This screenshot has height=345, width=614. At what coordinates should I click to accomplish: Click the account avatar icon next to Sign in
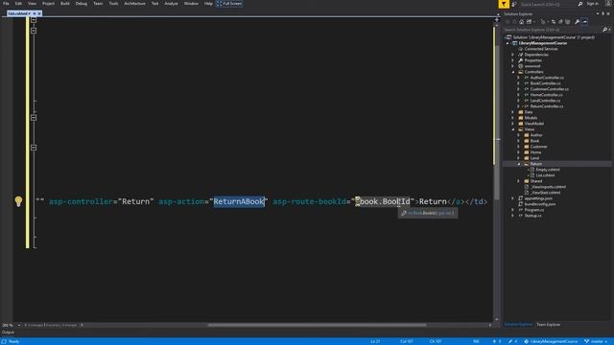pyautogui.click(x=607, y=4)
